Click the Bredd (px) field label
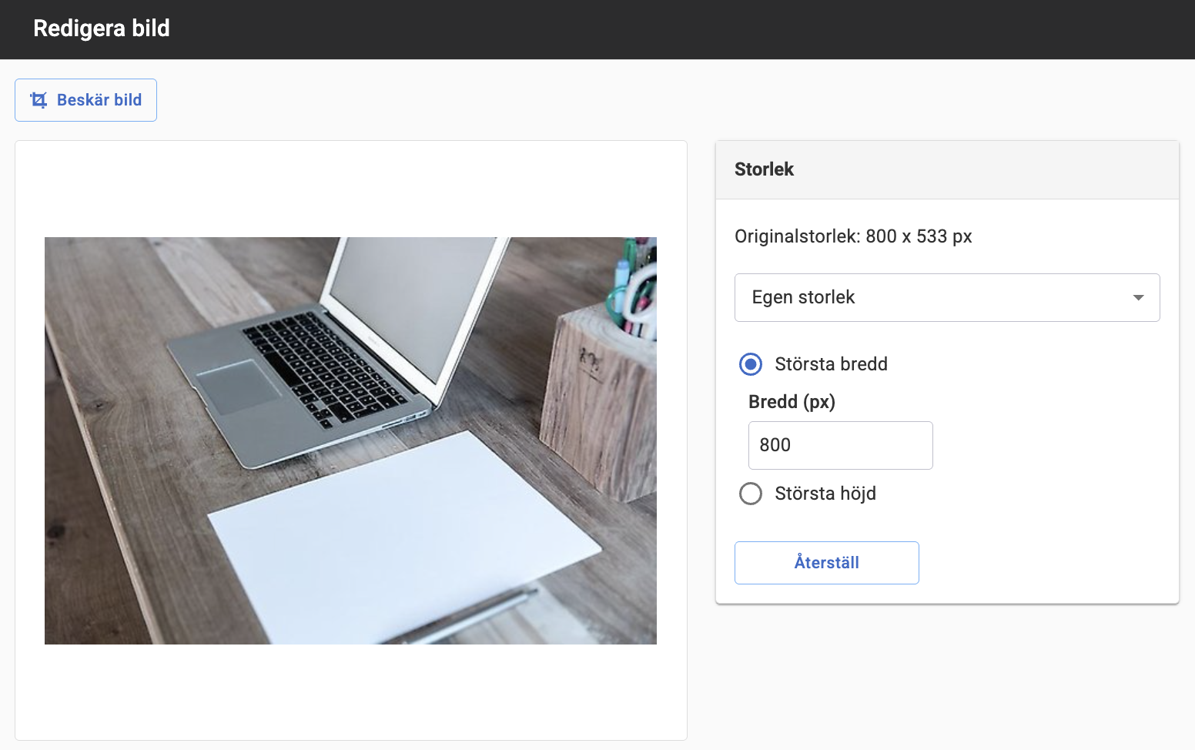The image size is (1195, 750). pos(792,402)
